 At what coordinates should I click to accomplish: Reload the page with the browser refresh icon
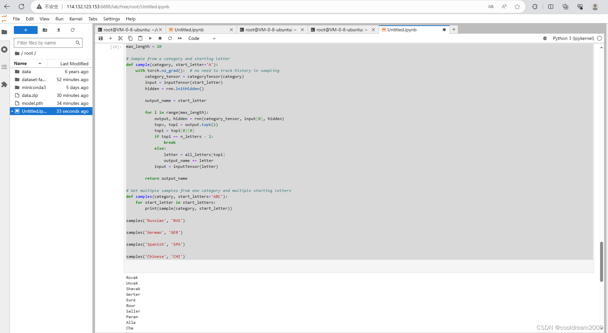coord(21,6)
